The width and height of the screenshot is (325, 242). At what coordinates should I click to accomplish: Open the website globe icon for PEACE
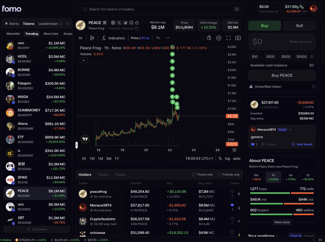point(113,23)
